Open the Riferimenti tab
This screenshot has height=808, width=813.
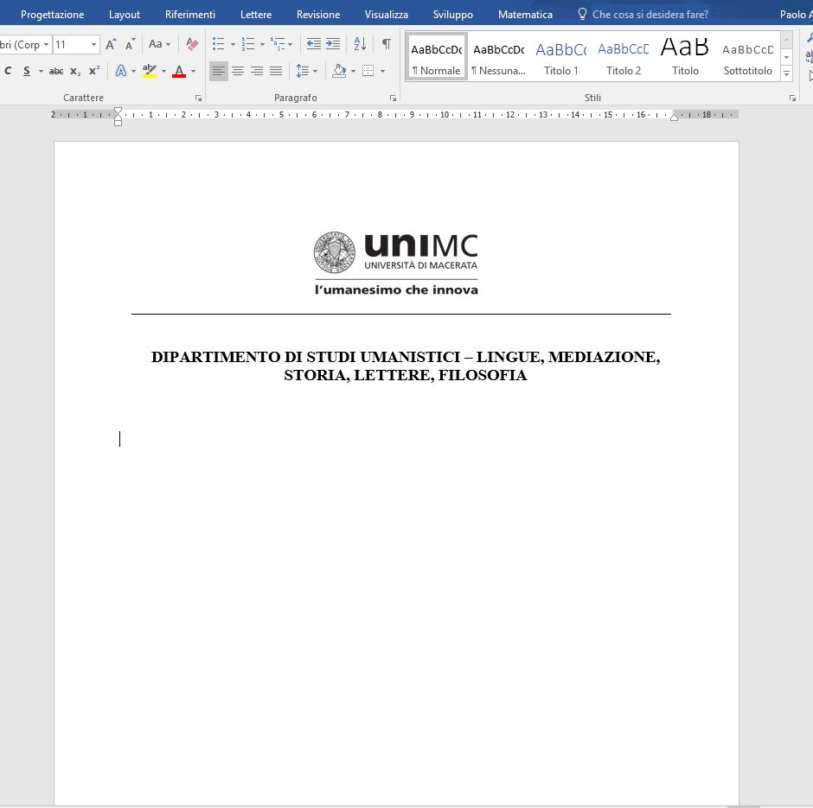tap(190, 15)
